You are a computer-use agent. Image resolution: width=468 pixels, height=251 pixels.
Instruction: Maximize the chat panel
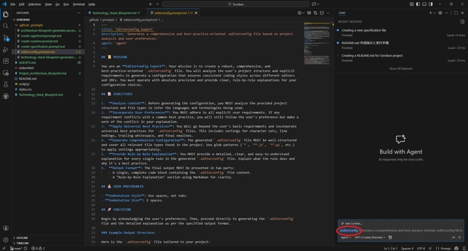pos(456,13)
